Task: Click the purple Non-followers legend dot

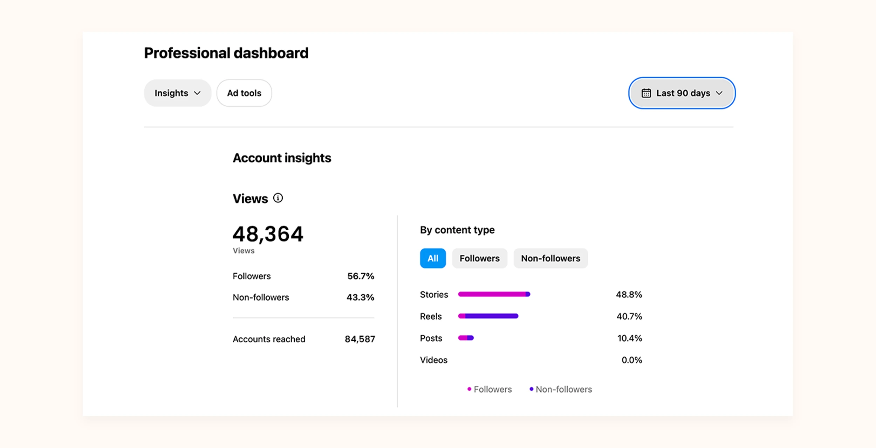Action: click(x=531, y=389)
